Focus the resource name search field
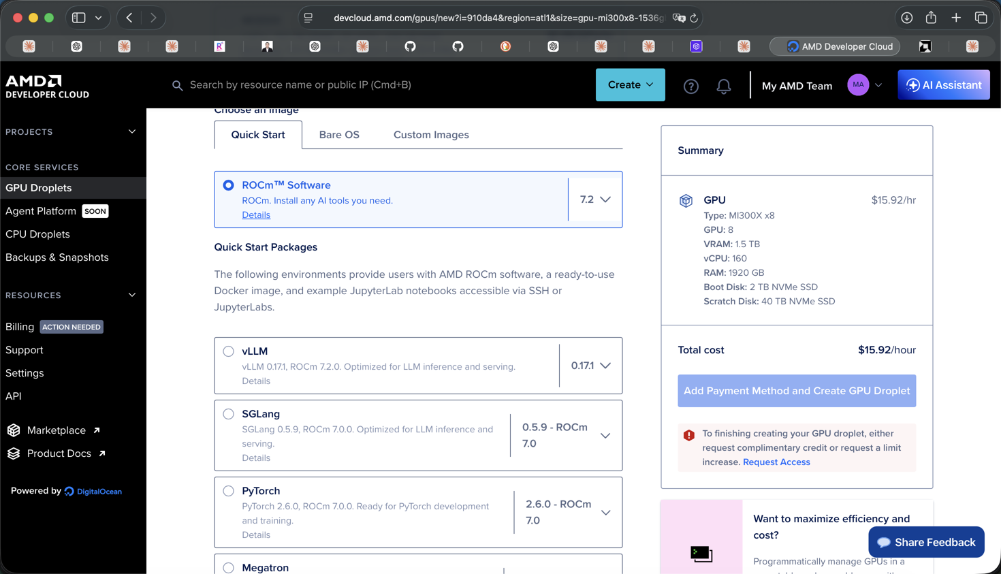Screen dimensions: 1001x574 tap(300, 85)
